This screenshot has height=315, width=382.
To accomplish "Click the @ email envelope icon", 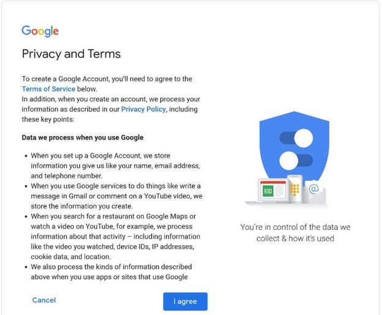I will click(313, 190).
